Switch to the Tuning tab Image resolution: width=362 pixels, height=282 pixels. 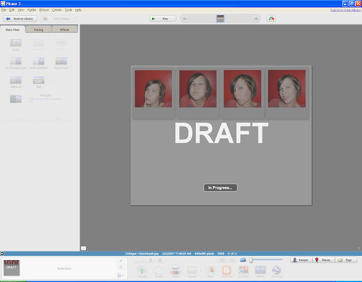point(38,29)
